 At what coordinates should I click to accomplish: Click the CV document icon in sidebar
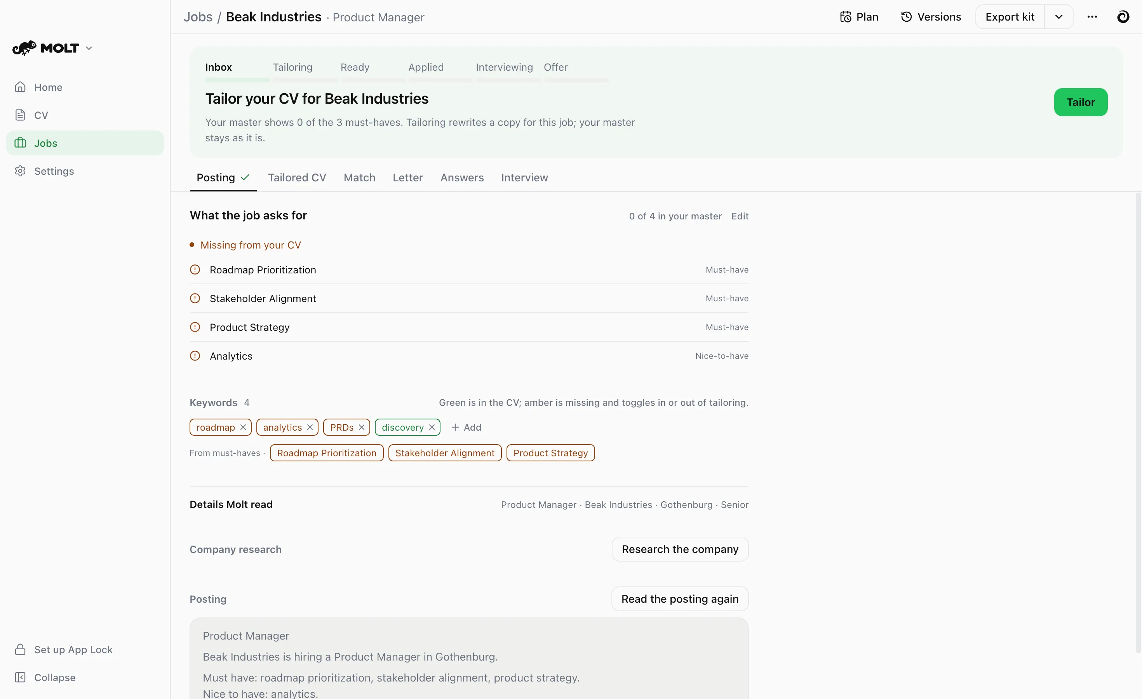tap(20, 115)
